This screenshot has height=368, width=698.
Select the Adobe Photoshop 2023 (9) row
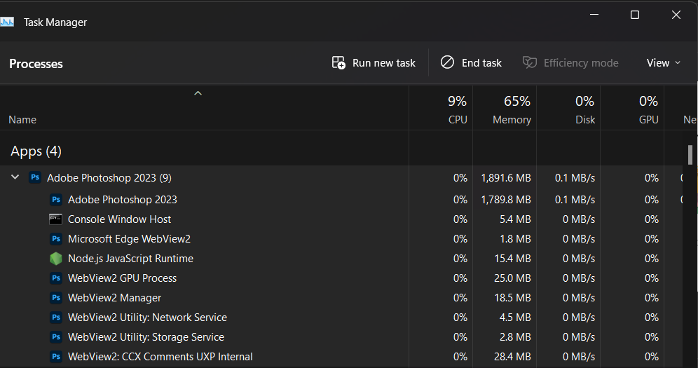click(x=341, y=177)
